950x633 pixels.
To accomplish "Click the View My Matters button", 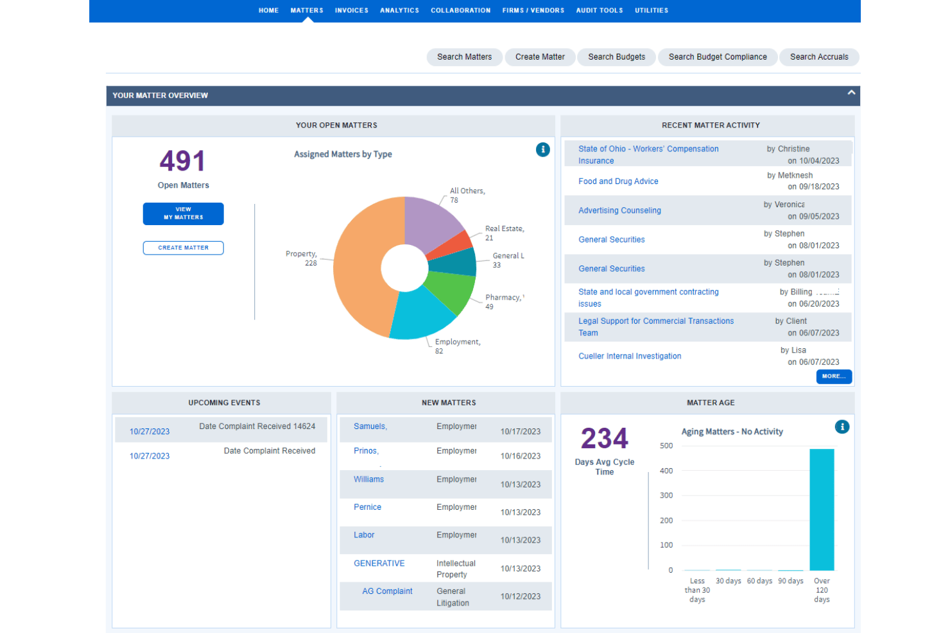I will 183,214.
